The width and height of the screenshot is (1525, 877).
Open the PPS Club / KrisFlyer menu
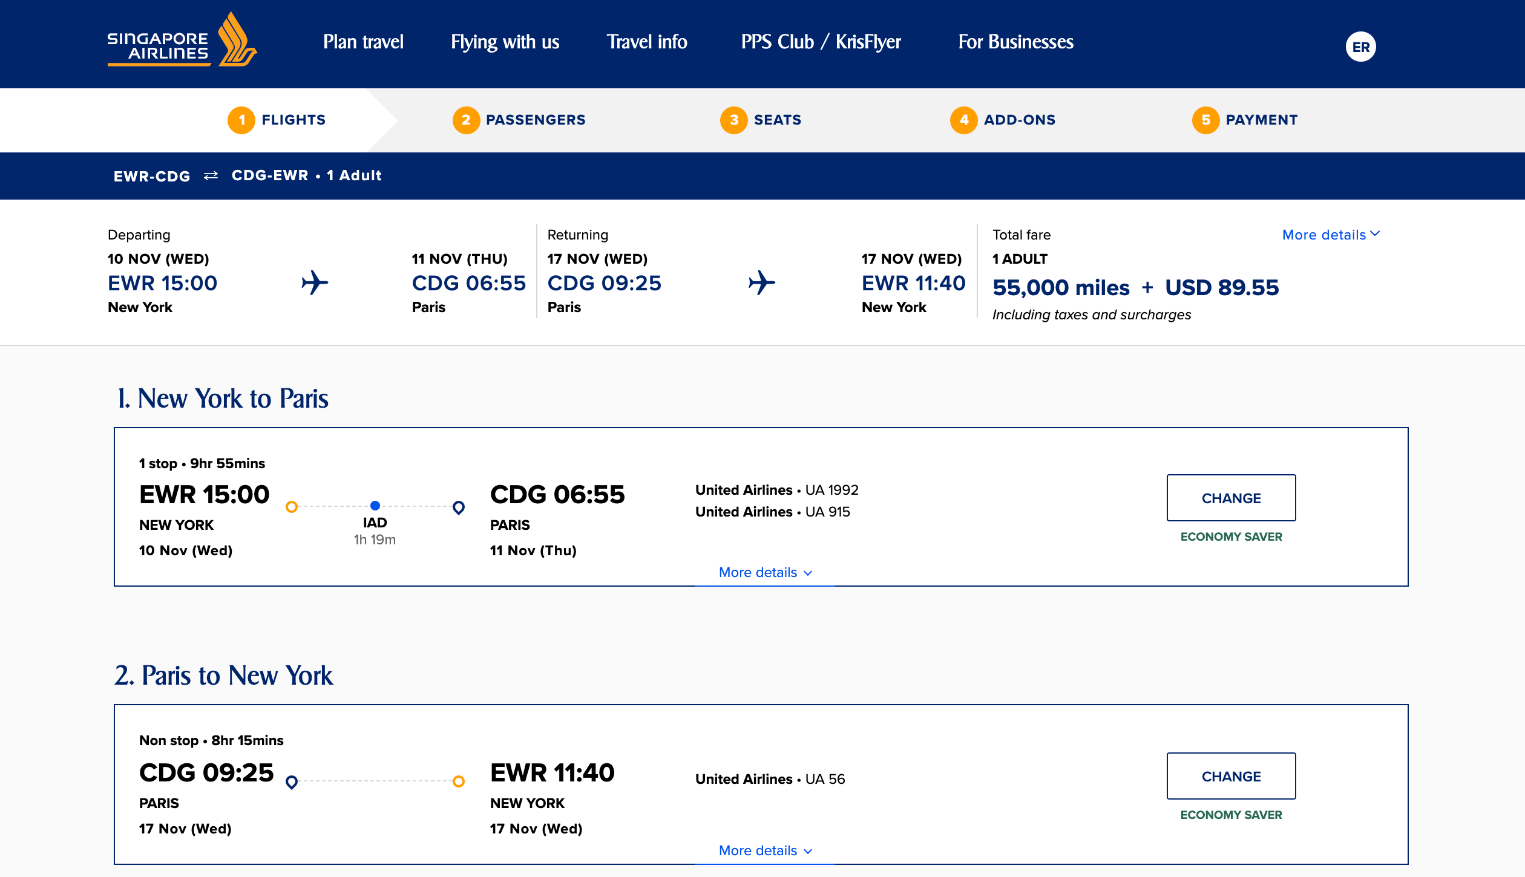821,42
